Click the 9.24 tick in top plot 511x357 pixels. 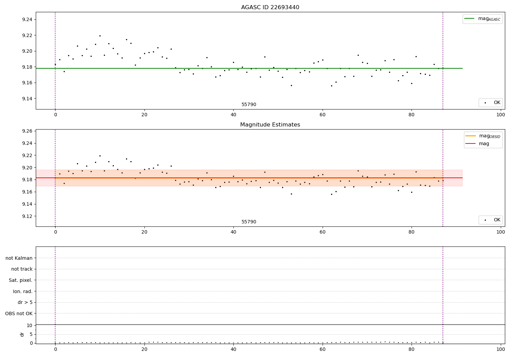pos(27,20)
